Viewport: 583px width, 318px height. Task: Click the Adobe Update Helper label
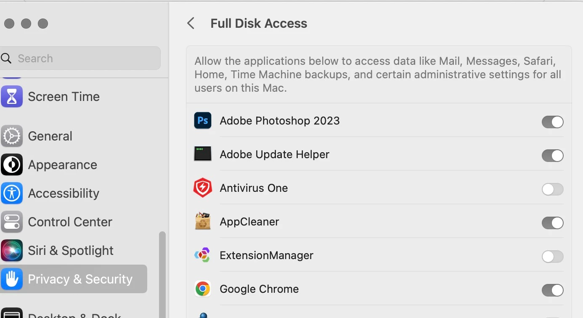274,154
